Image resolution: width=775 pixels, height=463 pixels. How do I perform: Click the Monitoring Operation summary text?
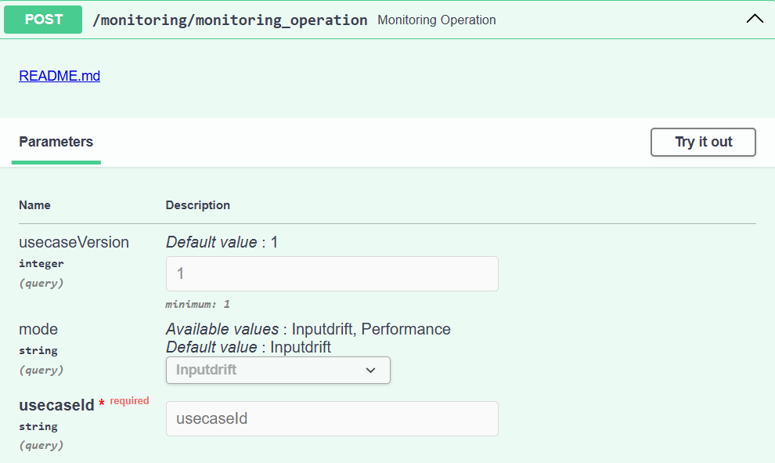(x=436, y=20)
